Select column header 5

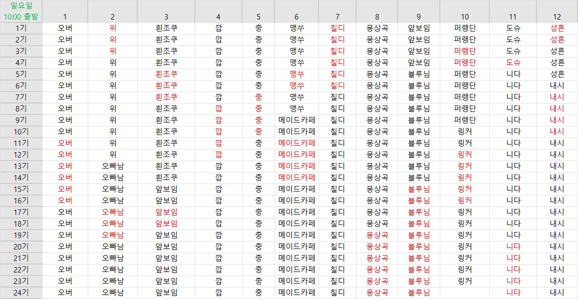pos(258,11)
